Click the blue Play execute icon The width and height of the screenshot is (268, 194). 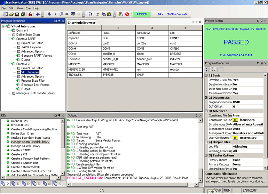[55, 14]
